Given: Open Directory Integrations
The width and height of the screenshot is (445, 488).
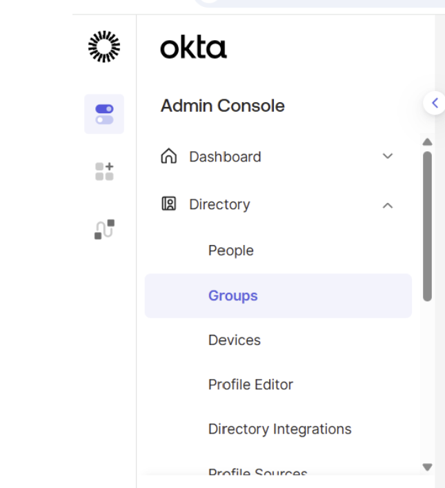Looking at the screenshot, I should click(x=279, y=429).
